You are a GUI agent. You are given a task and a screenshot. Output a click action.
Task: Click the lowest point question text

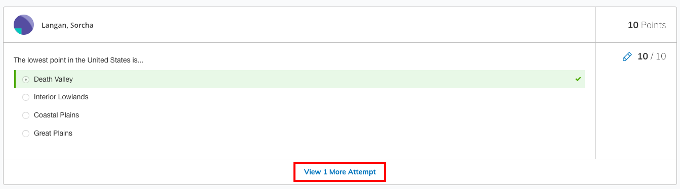[x=78, y=60]
